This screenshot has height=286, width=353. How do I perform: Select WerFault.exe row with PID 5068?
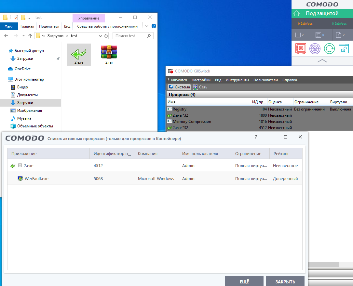[x=155, y=178]
